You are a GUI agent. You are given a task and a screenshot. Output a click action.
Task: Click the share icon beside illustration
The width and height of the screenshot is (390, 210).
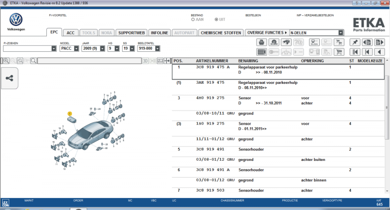click(9, 78)
